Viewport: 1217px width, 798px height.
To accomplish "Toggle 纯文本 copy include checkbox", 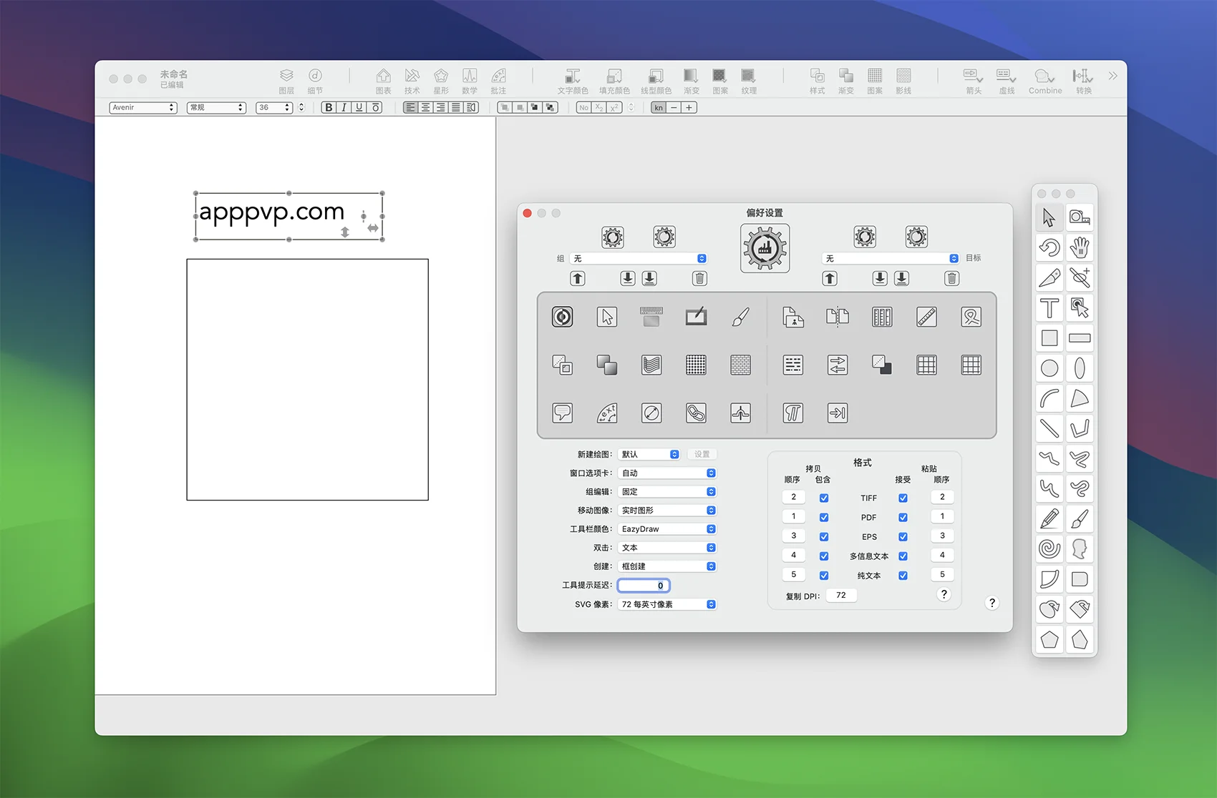I will pyautogui.click(x=824, y=575).
